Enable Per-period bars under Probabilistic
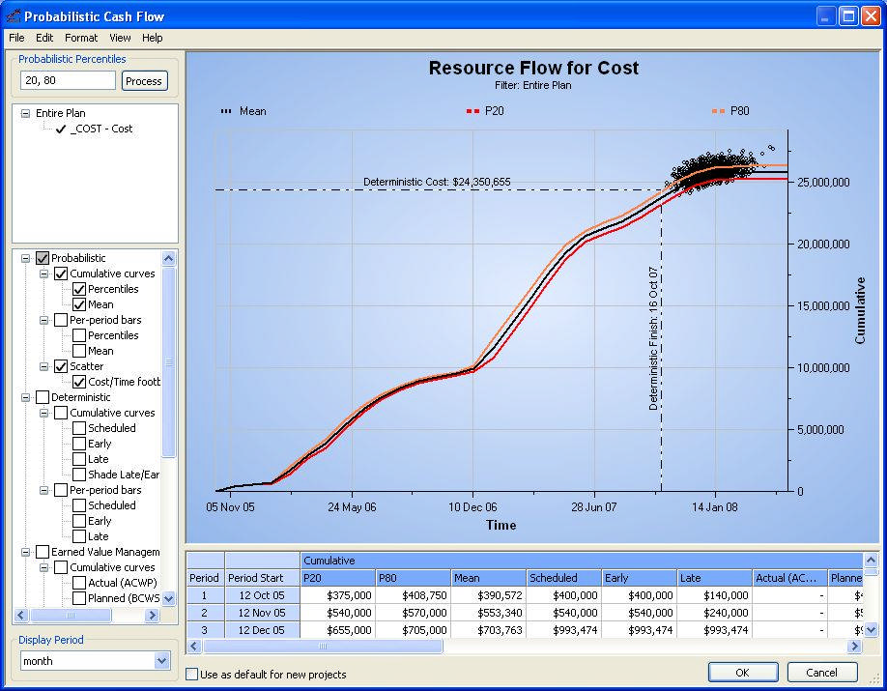Image resolution: width=887 pixels, height=691 pixels. 61,320
